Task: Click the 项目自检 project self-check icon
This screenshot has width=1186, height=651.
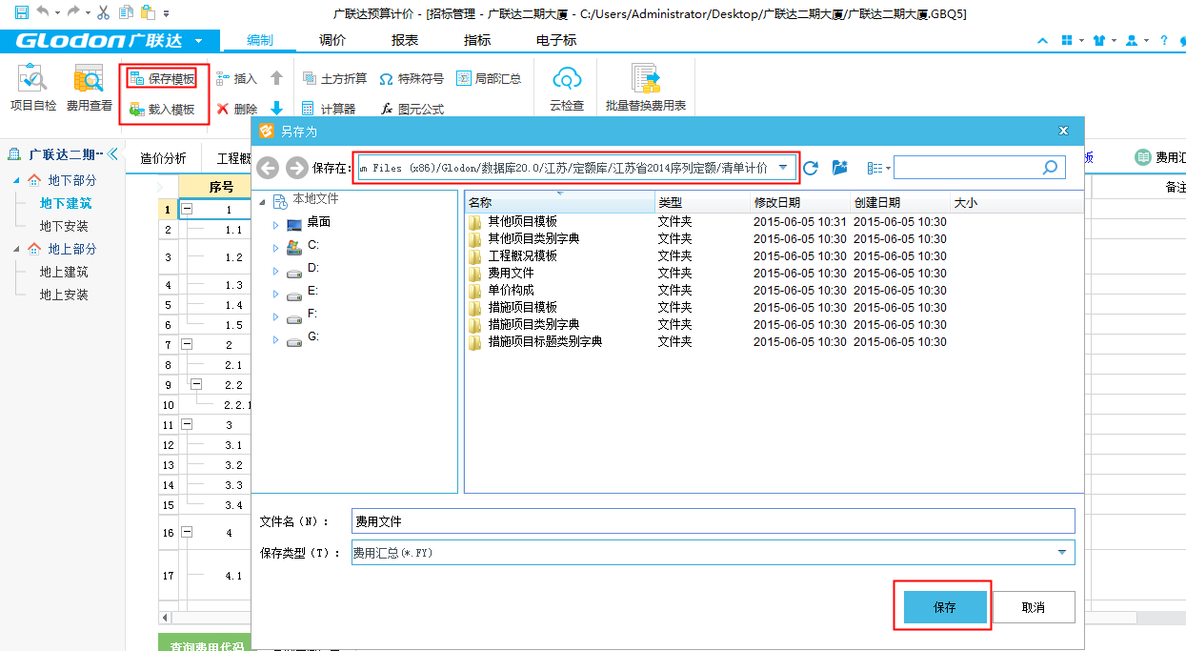Action: tap(32, 87)
